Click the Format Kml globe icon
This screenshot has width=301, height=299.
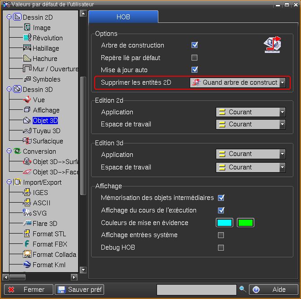(26, 265)
